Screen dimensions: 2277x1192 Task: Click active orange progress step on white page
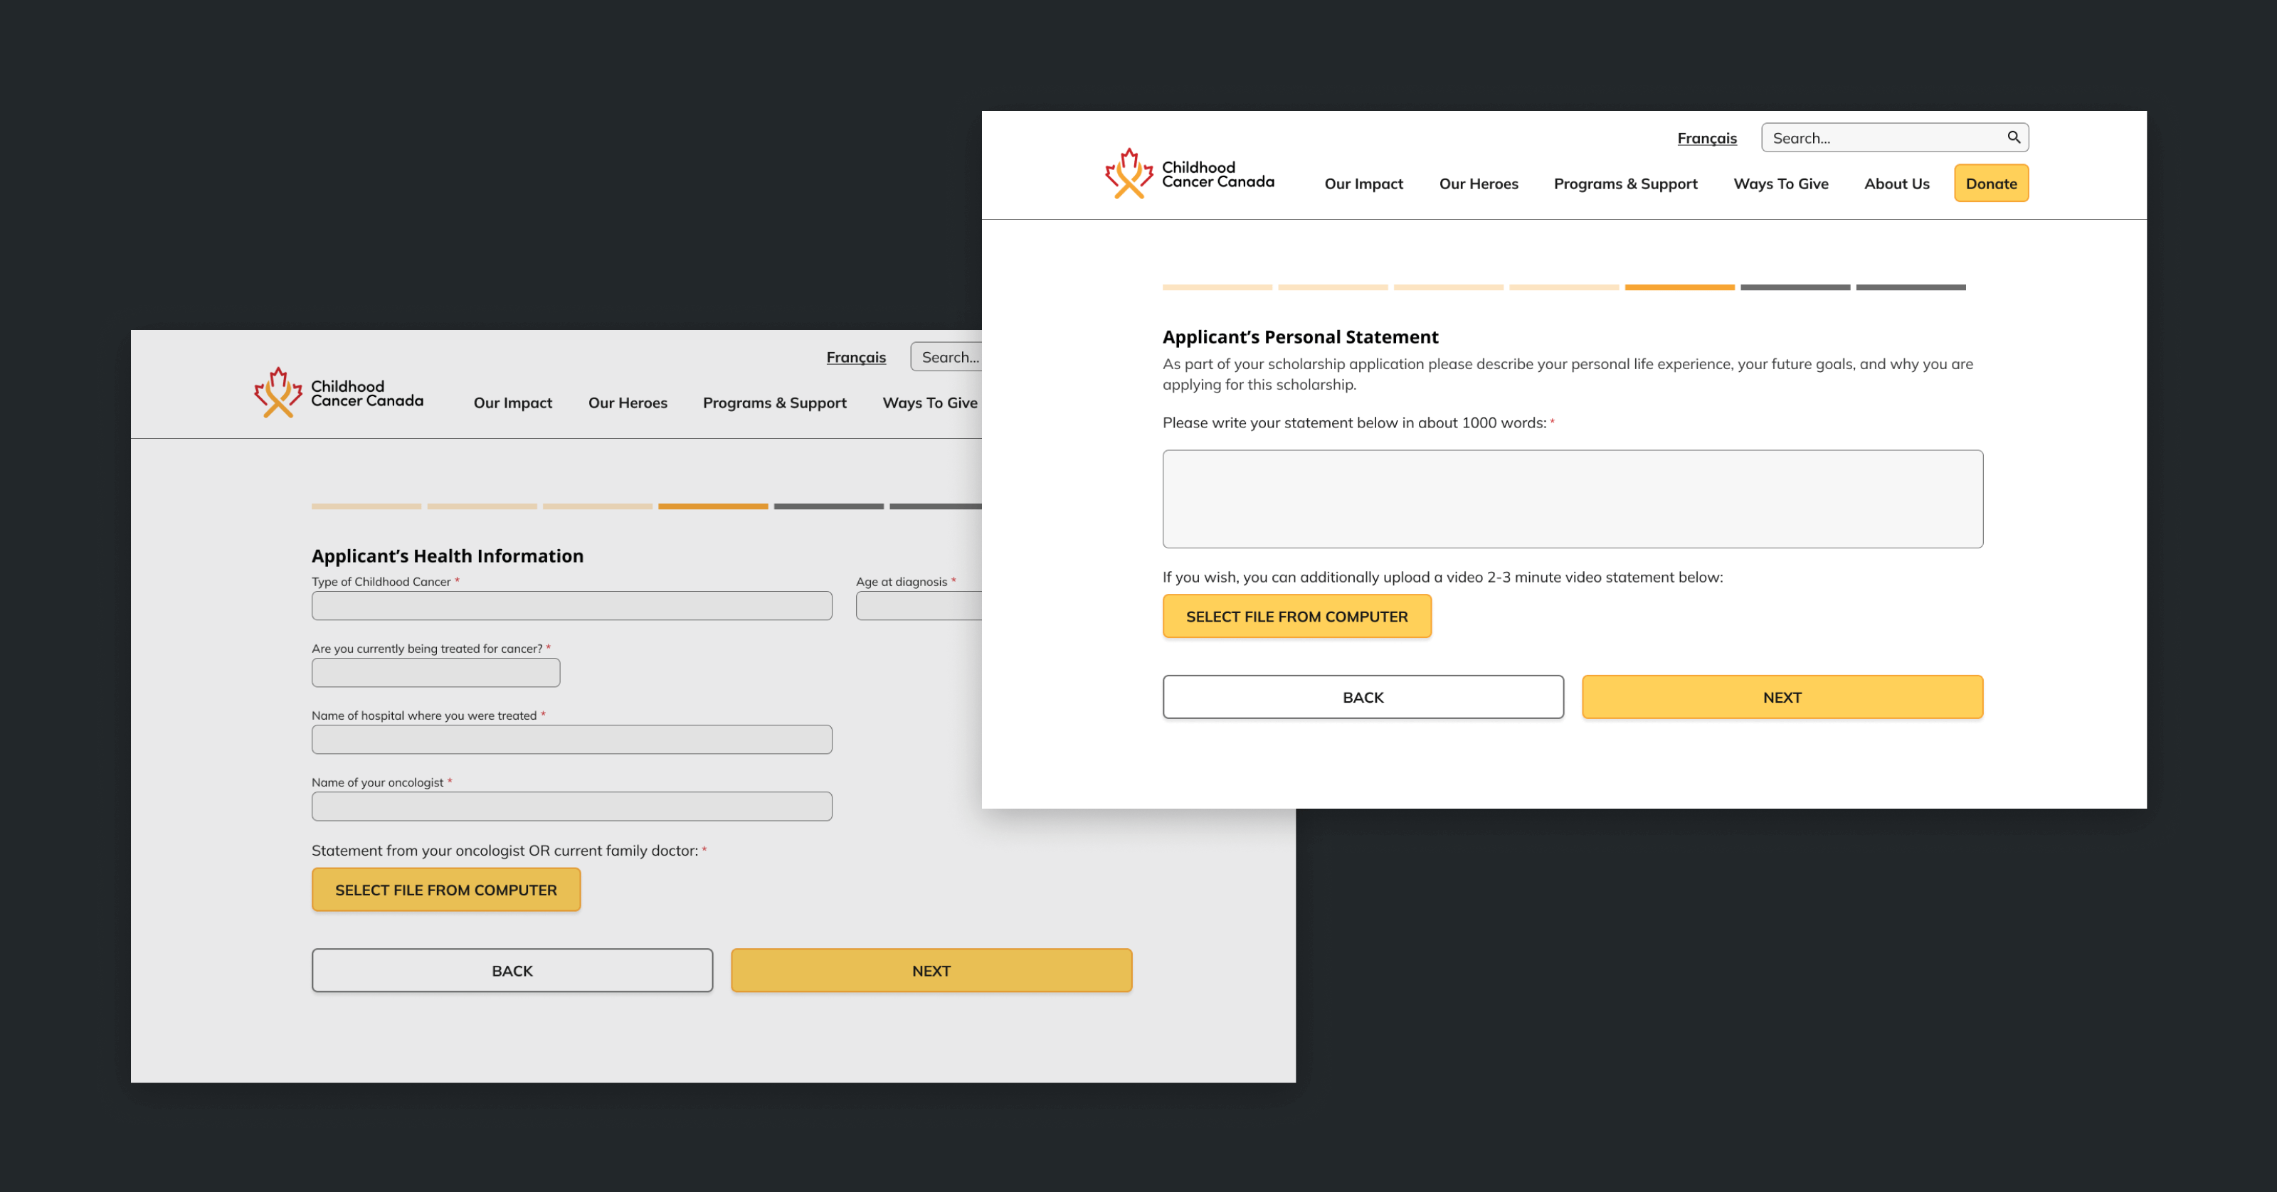pyautogui.click(x=1679, y=287)
